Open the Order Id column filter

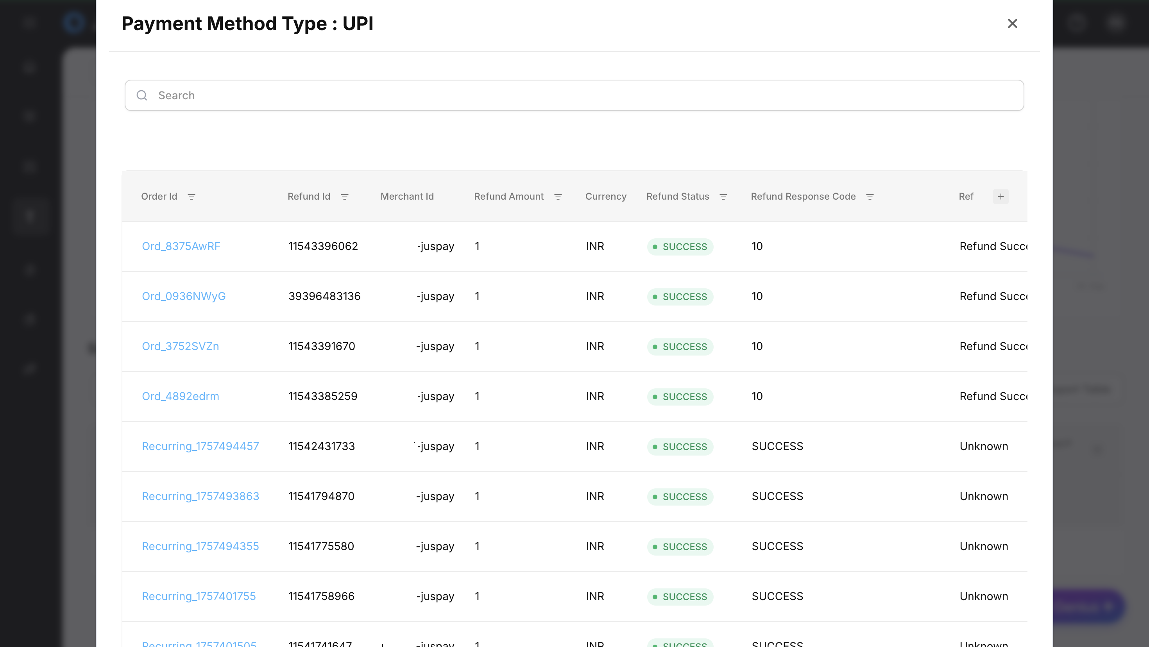[x=191, y=197]
